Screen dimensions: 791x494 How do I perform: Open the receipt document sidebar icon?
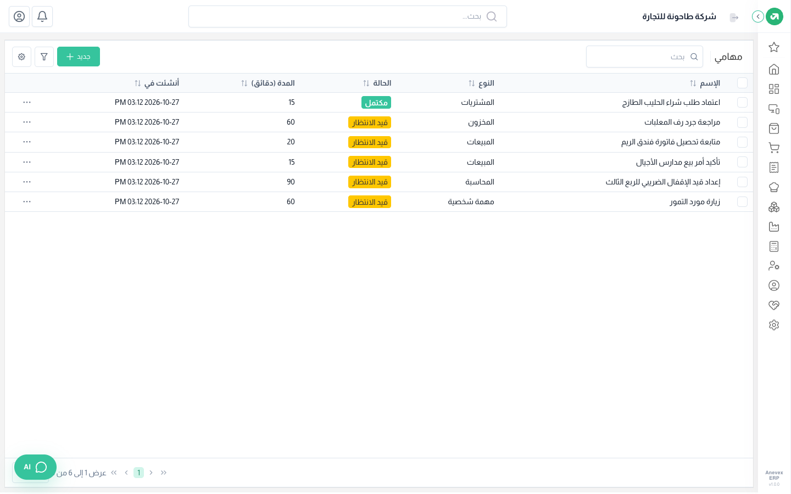pyautogui.click(x=774, y=167)
